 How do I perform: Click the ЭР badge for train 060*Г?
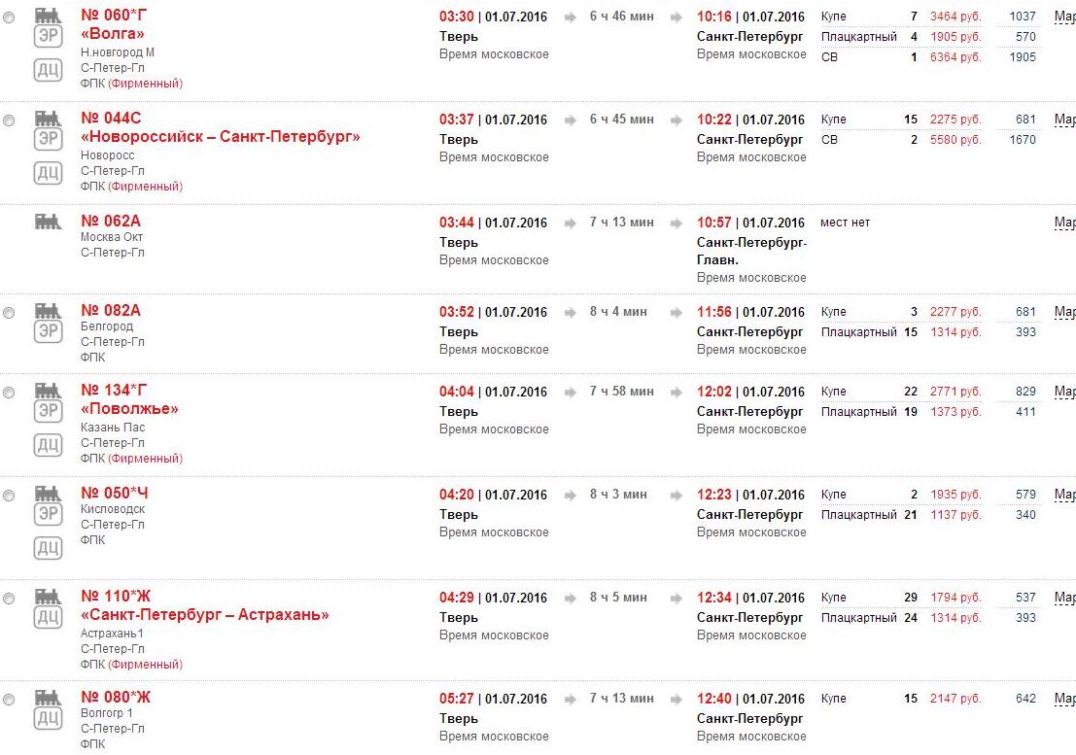[48, 36]
